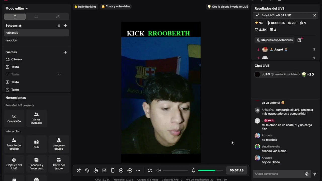Select top viewer Angel

coord(286,50)
